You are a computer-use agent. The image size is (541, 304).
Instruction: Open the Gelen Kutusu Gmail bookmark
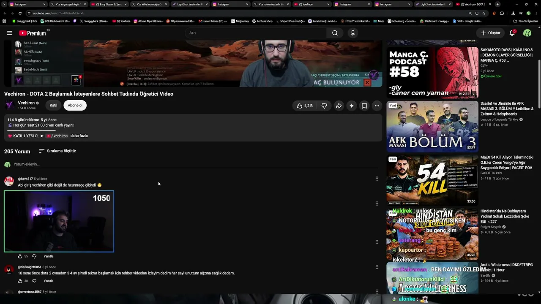tap(212, 21)
